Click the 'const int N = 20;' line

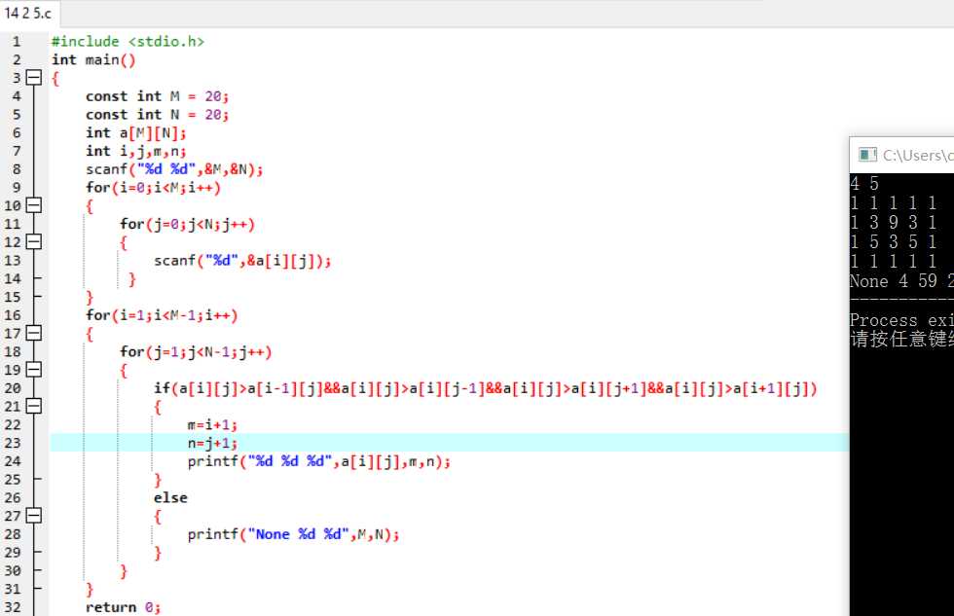point(157,114)
